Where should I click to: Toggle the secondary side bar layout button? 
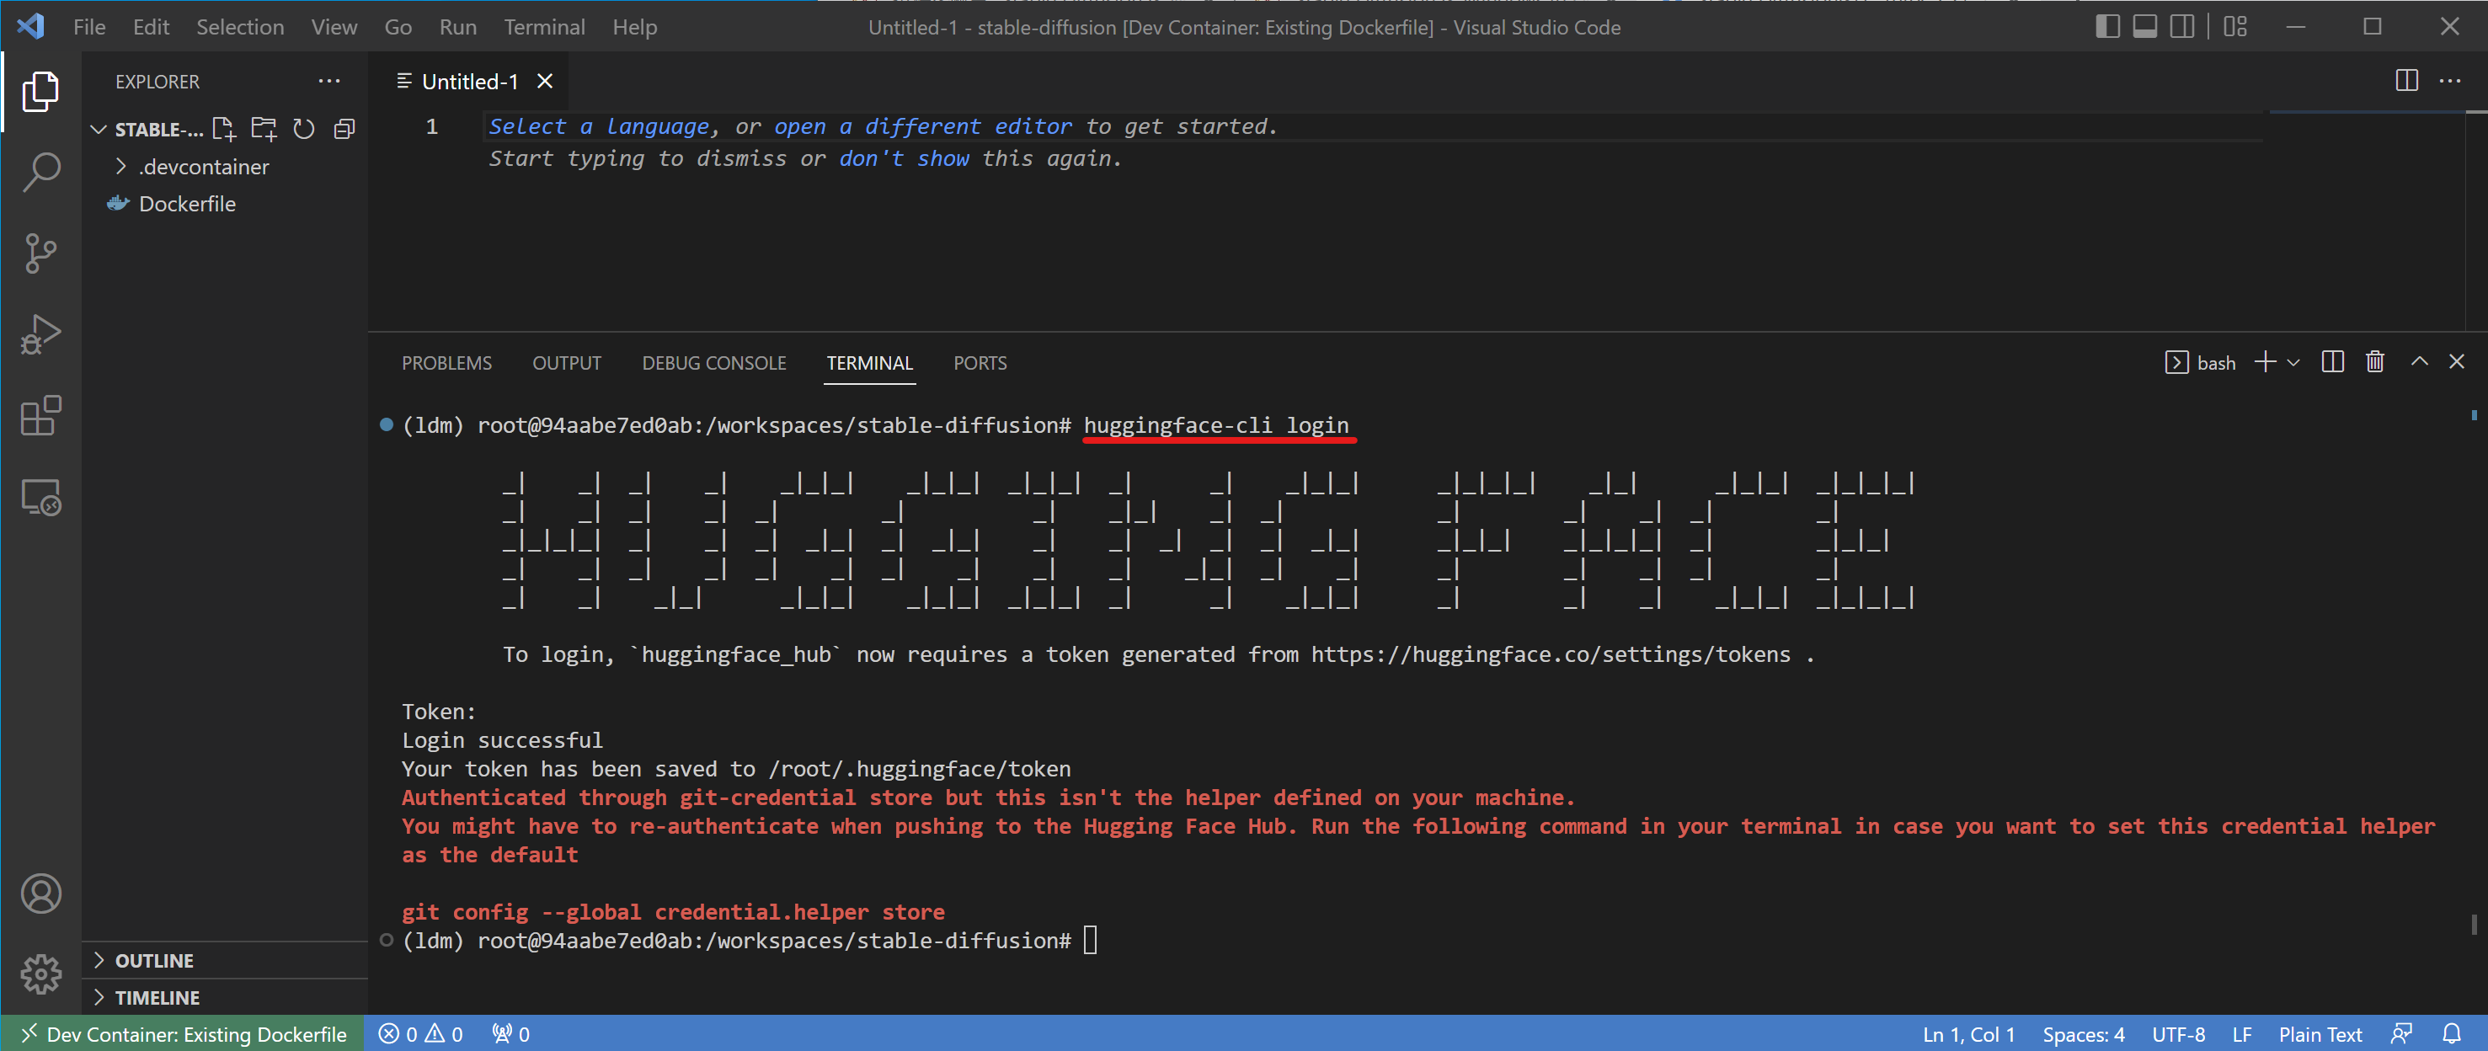pyautogui.click(x=2181, y=27)
